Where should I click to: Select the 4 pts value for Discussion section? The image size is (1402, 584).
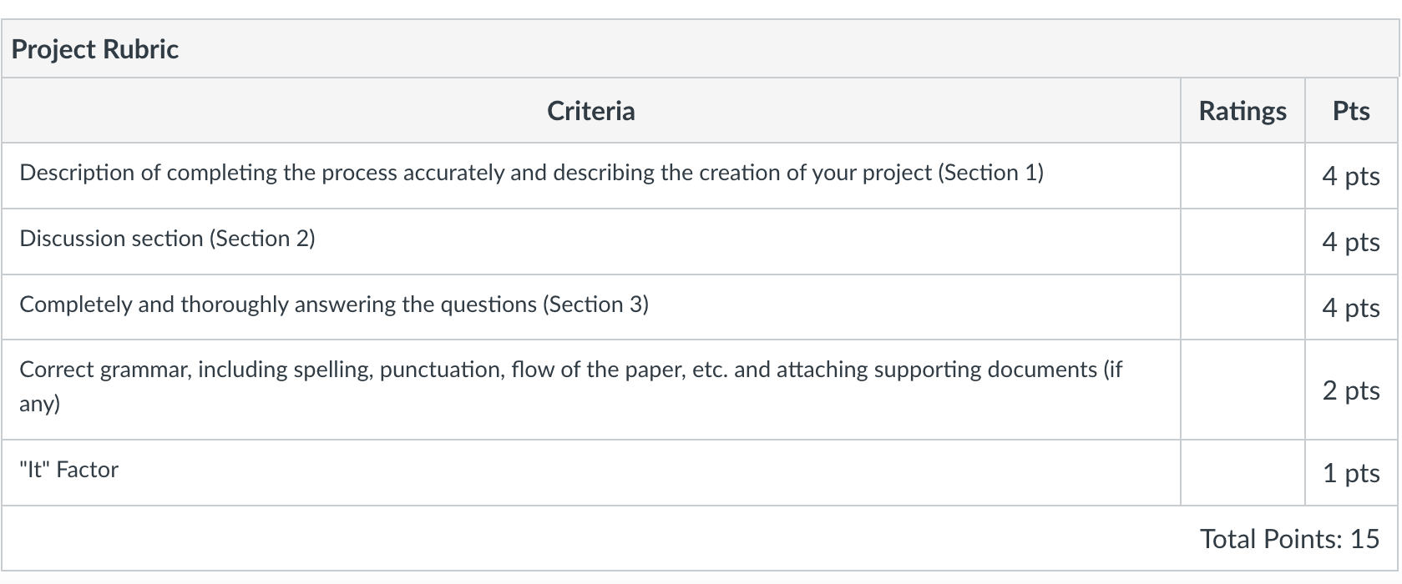click(x=1350, y=242)
